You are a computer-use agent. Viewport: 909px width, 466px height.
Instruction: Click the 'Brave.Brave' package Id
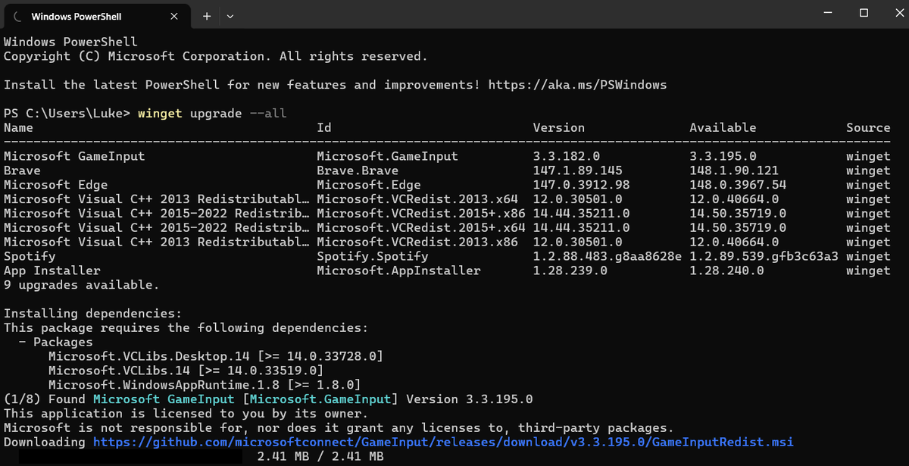[358, 171]
